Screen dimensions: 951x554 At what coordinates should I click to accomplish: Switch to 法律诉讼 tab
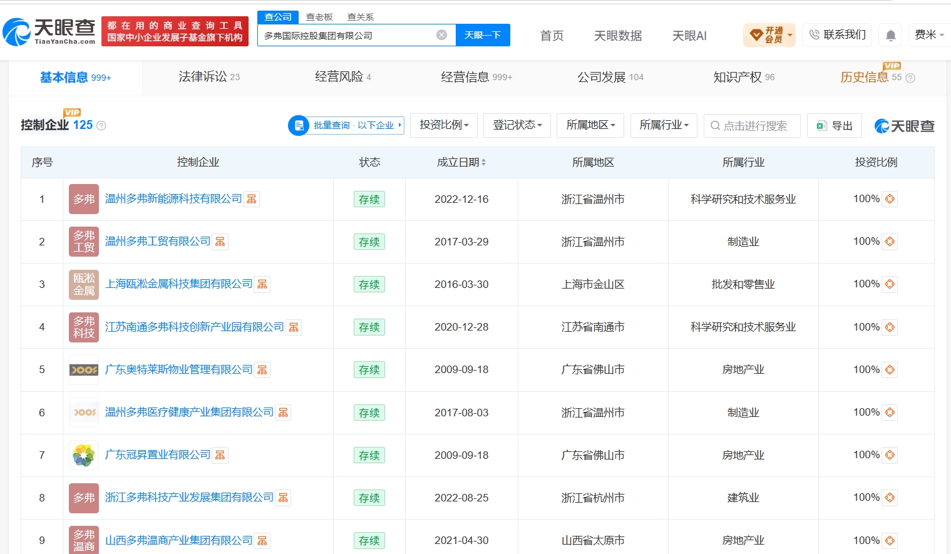(209, 77)
